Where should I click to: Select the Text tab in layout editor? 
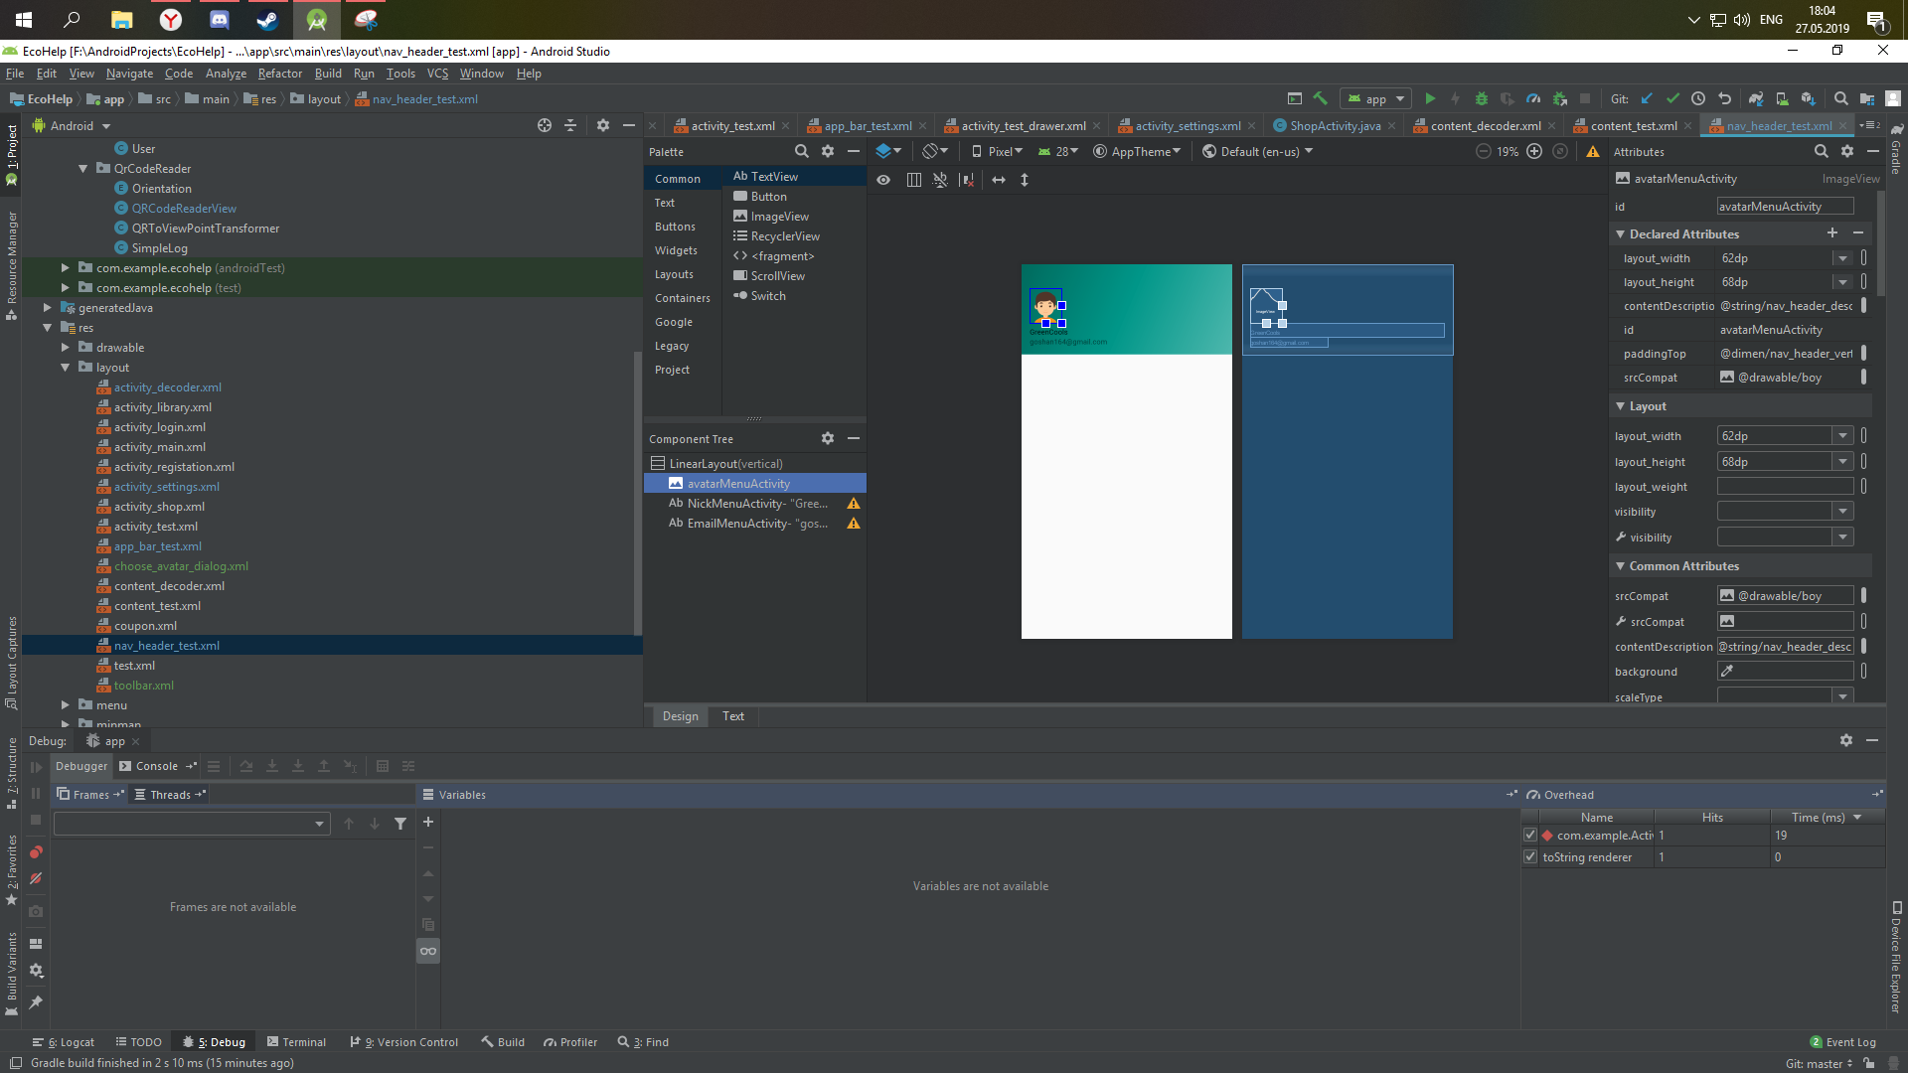(732, 715)
